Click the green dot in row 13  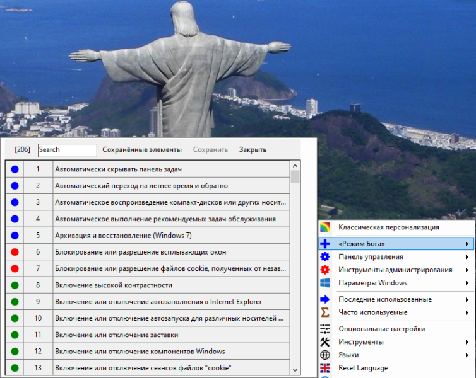tap(15, 368)
